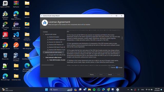The image size is (164, 92).
Task: Open the taskbar clock and date
Action: pos(157,90)
